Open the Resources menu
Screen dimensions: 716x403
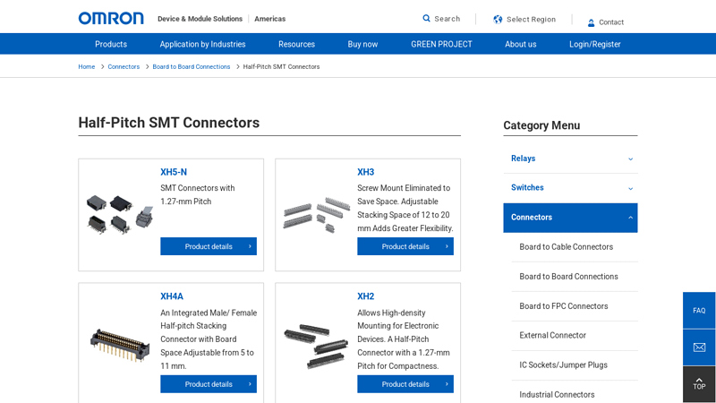(x=297, y=44)
